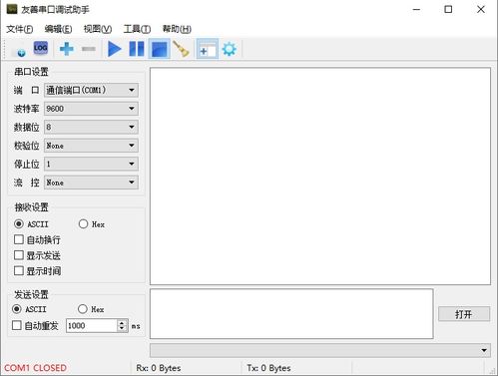The image size is (498, 376).
Task: Expand the 端口 COM1 dropdown
Action: click(91, 90)
